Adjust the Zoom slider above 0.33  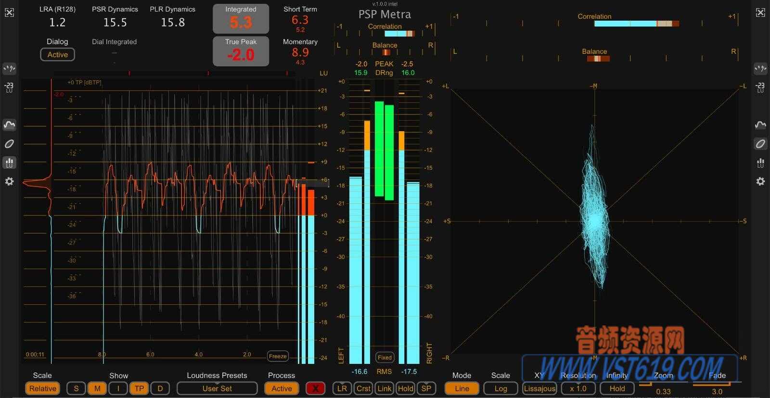pyautogui.click(x=663, y=383)
